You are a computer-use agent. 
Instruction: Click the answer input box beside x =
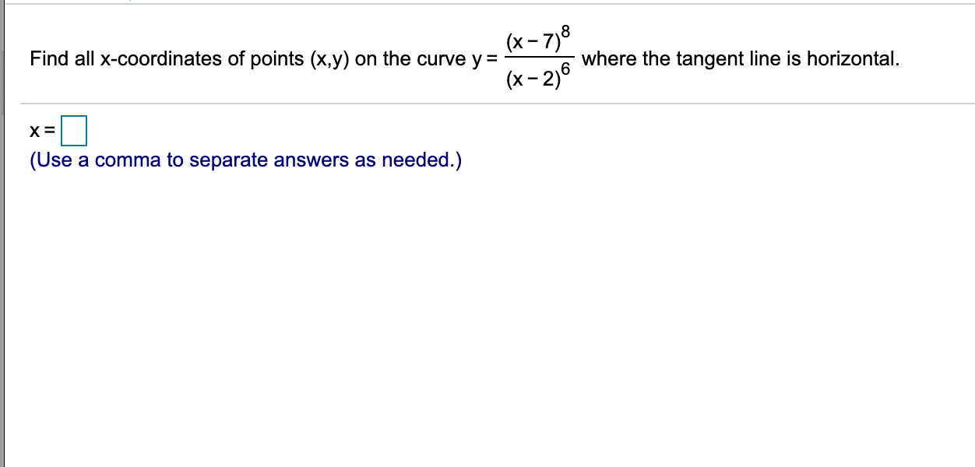coord(75,132)
